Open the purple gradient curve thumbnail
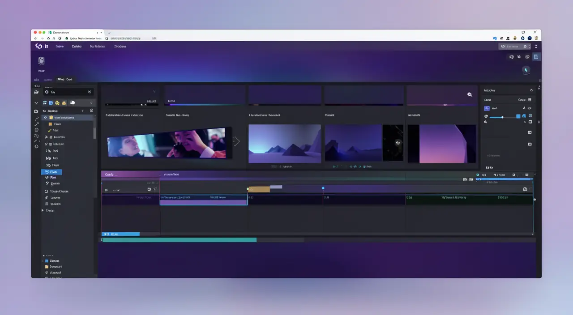Viewport: 573px width, 315px height. pyautogui.click(x=441, y=143)
